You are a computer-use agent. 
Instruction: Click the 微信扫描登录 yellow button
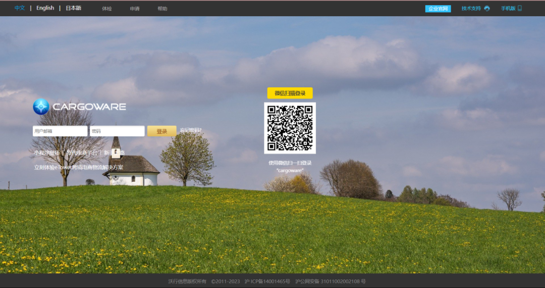[290, 93]
